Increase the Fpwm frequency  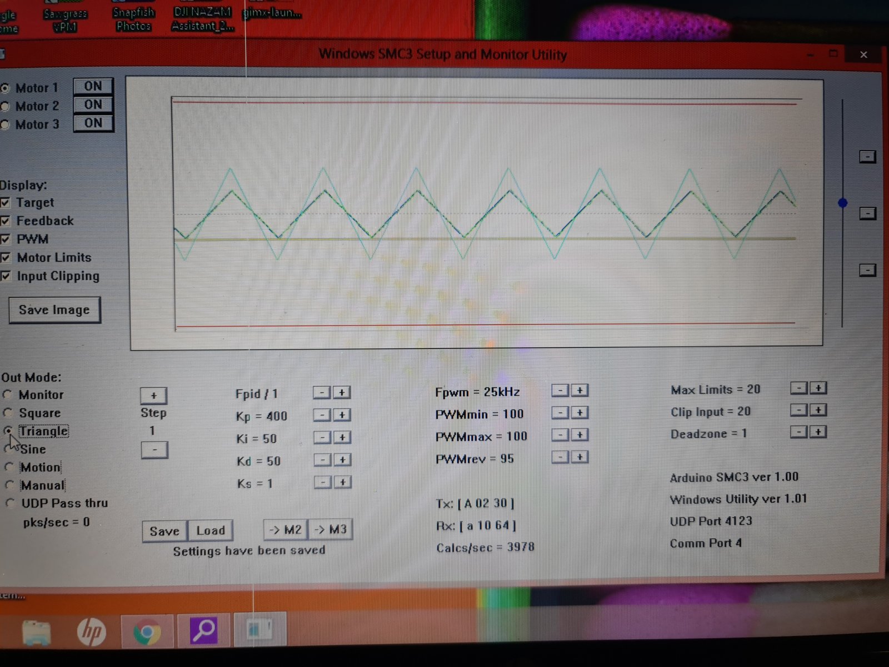[580, 390]
